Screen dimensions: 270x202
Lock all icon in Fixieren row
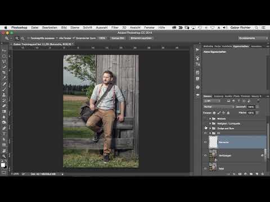tap(228, 113)
